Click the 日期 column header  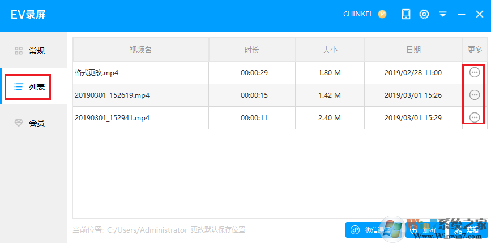(x=413, y=50)
